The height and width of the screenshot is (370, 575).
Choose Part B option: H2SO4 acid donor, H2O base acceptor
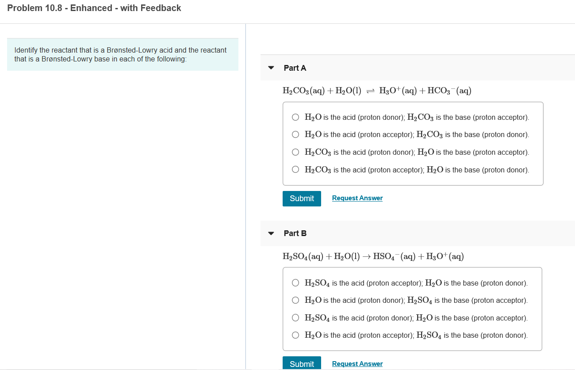tap(295, 318)
